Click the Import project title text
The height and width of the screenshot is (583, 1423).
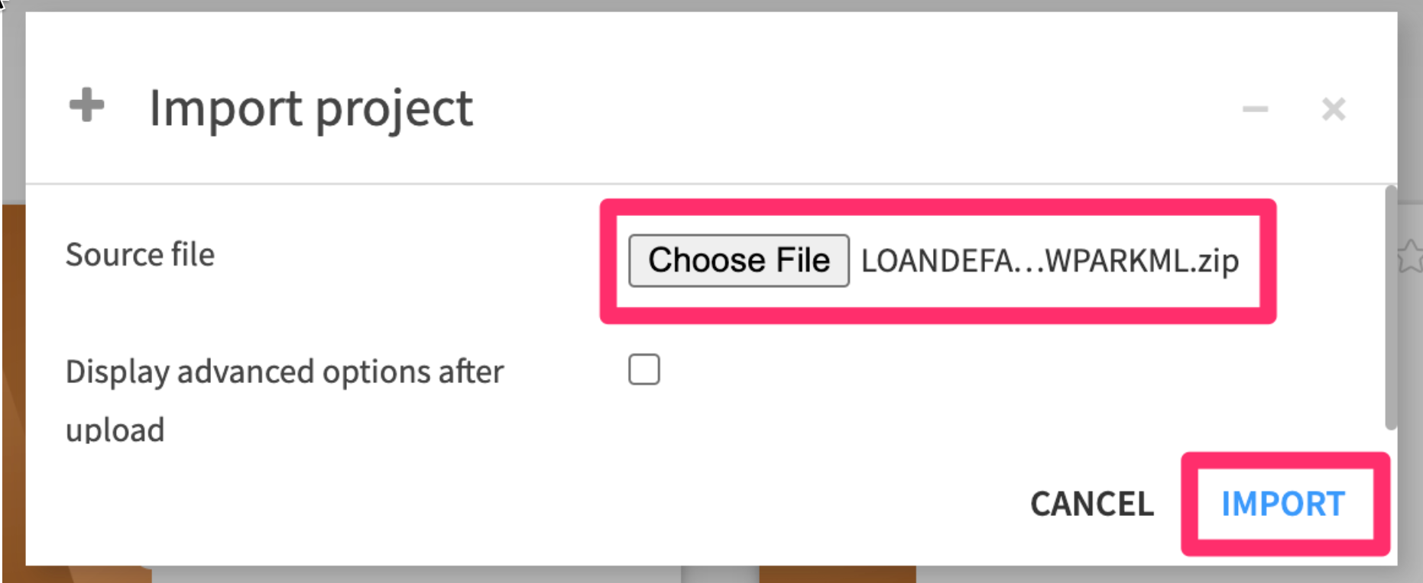pyautogui.click(x=310, y=108)
